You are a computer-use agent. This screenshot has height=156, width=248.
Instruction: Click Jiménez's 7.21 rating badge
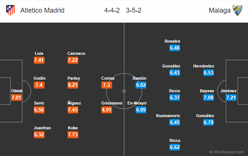231,97
